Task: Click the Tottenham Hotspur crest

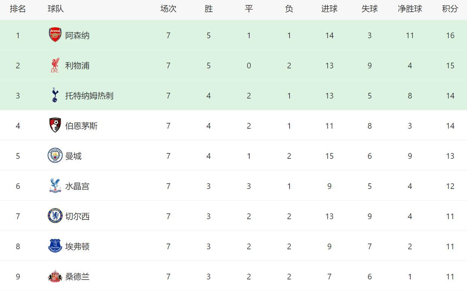Action: click(x=55, y=95)
